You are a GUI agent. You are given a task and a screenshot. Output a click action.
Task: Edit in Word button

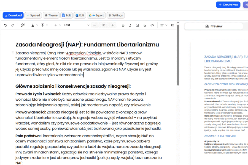(x=80, y=15)
